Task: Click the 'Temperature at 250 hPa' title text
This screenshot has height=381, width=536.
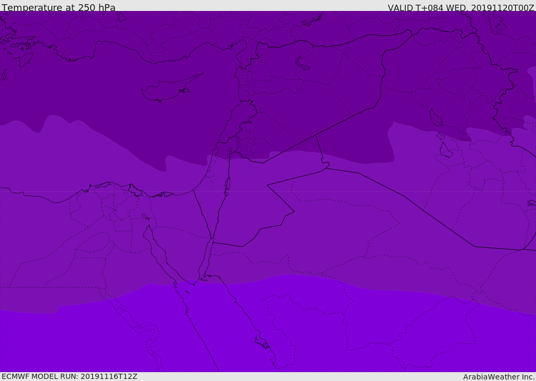Action: coord(59,7)
